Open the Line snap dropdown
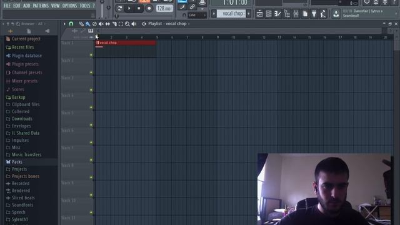This screenshot has width=400, height=225. click(x=197, y=15)
